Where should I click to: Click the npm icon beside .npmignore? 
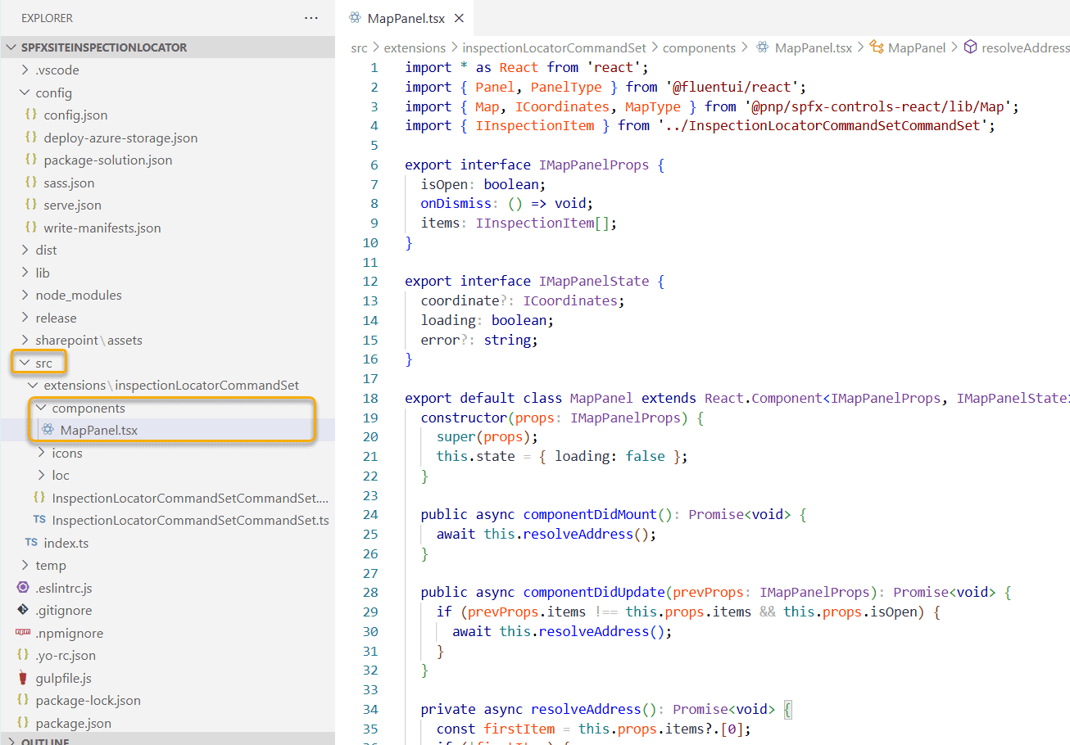(23, 633)
